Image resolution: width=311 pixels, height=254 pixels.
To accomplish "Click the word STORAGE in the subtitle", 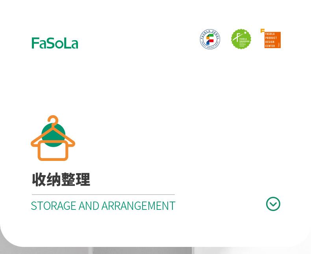I will (x=54, y=206).
